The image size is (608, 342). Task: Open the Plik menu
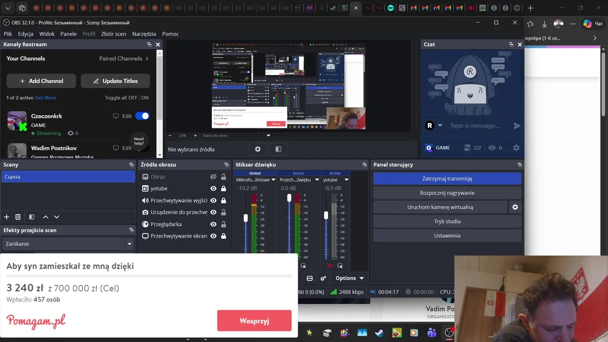pyautogui.click(x=8, y=34)
